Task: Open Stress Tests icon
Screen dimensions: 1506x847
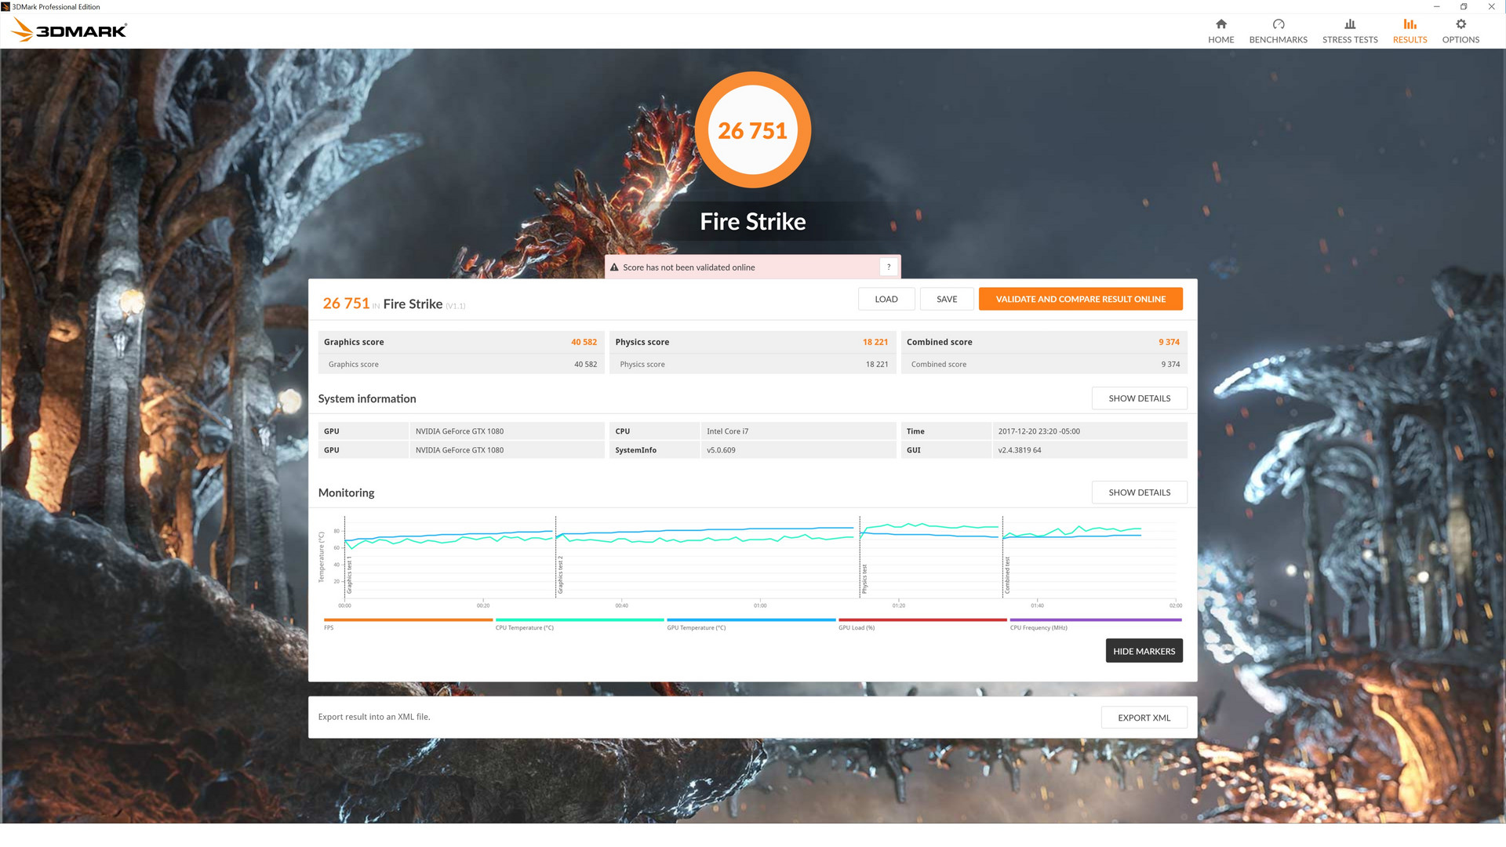Action: pos(1349,24)
